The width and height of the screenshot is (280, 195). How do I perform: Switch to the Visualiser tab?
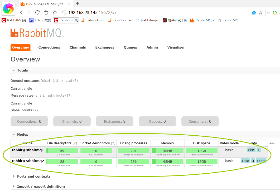pos(176,47)
